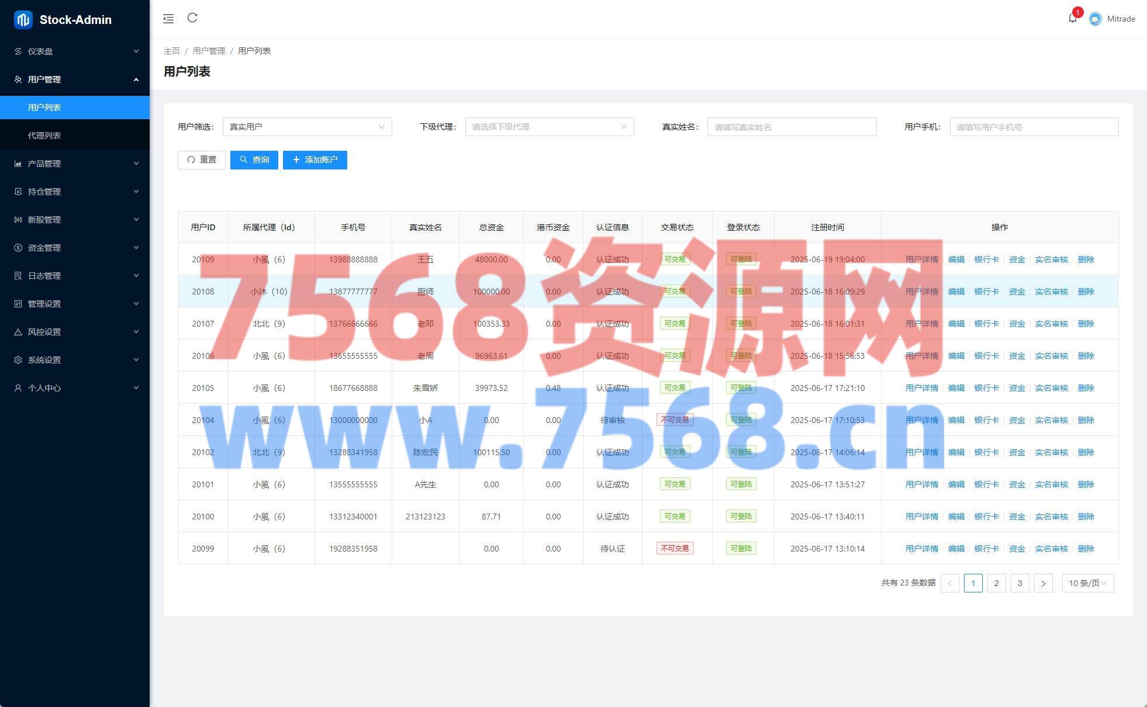Click the sidebar collapse menu icon
This screenshot has width=1147, height=707.
[168, 19]
